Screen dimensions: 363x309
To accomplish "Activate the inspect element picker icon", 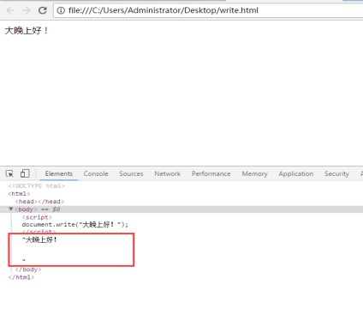I will 9,173.
